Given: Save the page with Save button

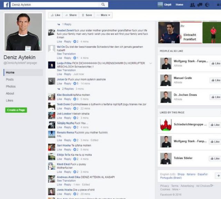Looking at the screenshot, I should (86, 15).
